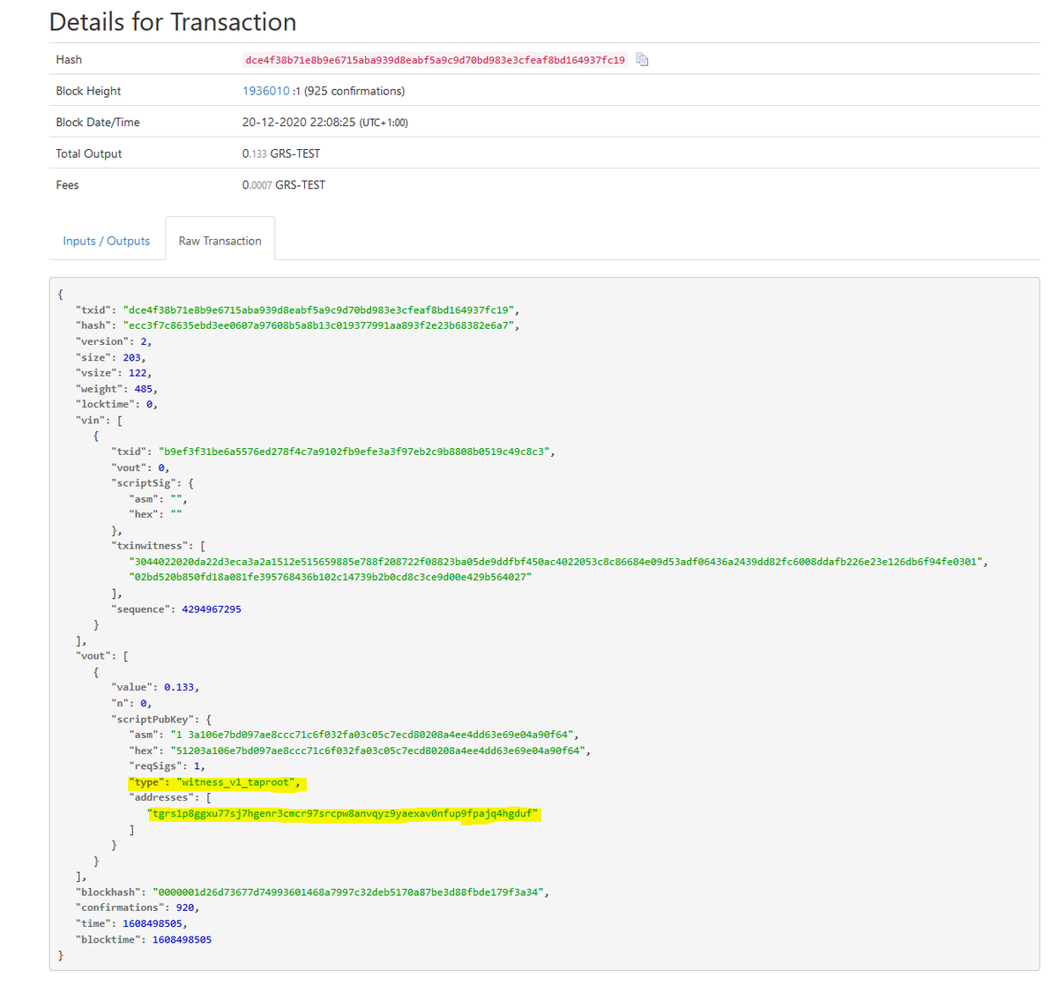Click the Fees value 0.0007 GRS-TEST
The height and width of the screenshot is (993, 1058).
[x=284, y=185]
